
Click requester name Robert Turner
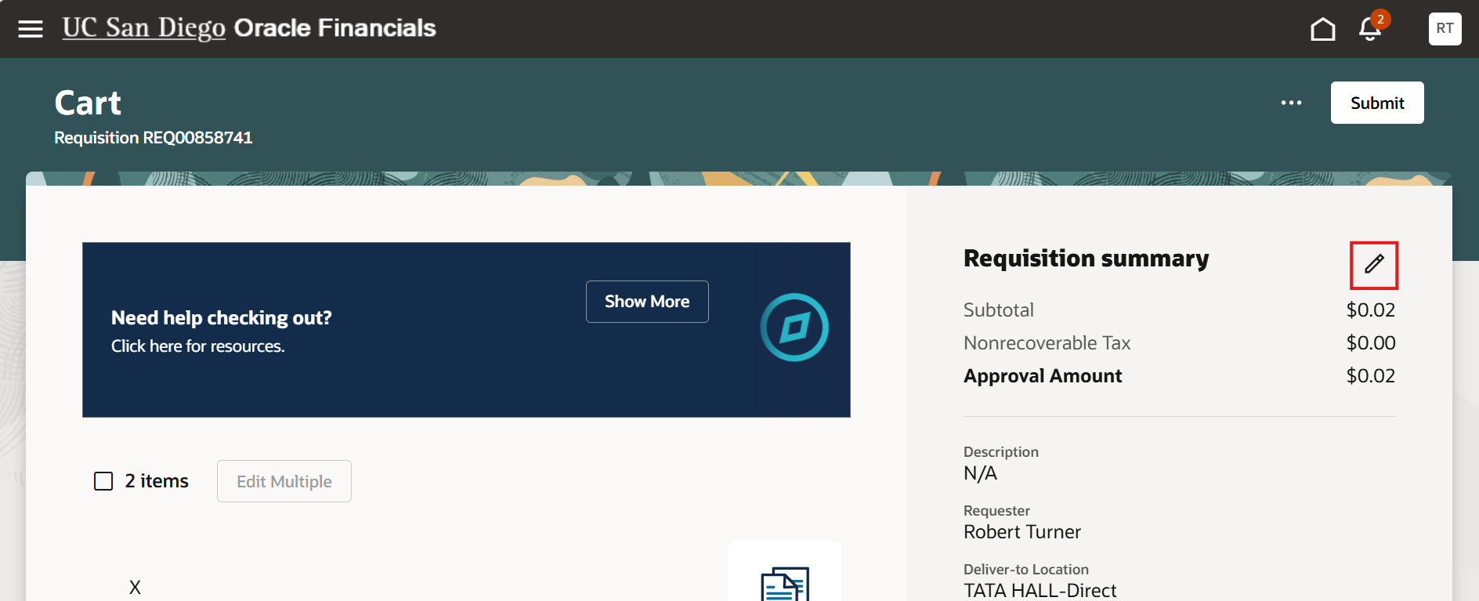point(1022,532)
